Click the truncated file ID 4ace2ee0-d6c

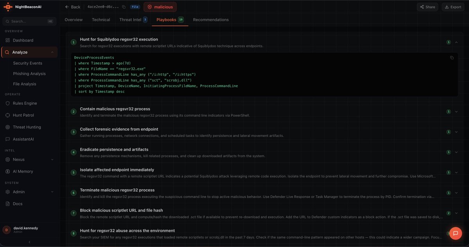click(103, 7)
